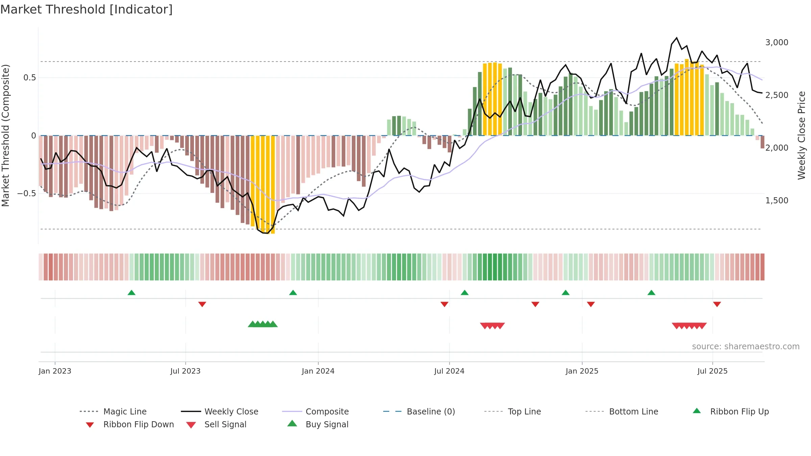Image resolution: width=811 pixels, height=456 pixels.
Task: Click the −0.5 composite axis label
Action: coord(26,194)
